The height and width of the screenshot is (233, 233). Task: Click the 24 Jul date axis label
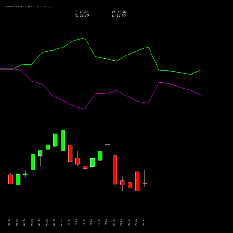pos(144,222)
